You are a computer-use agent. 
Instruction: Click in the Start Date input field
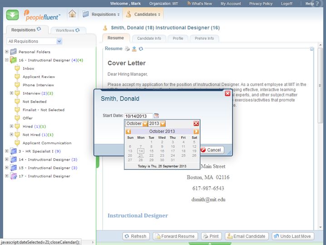click(138, 116)
